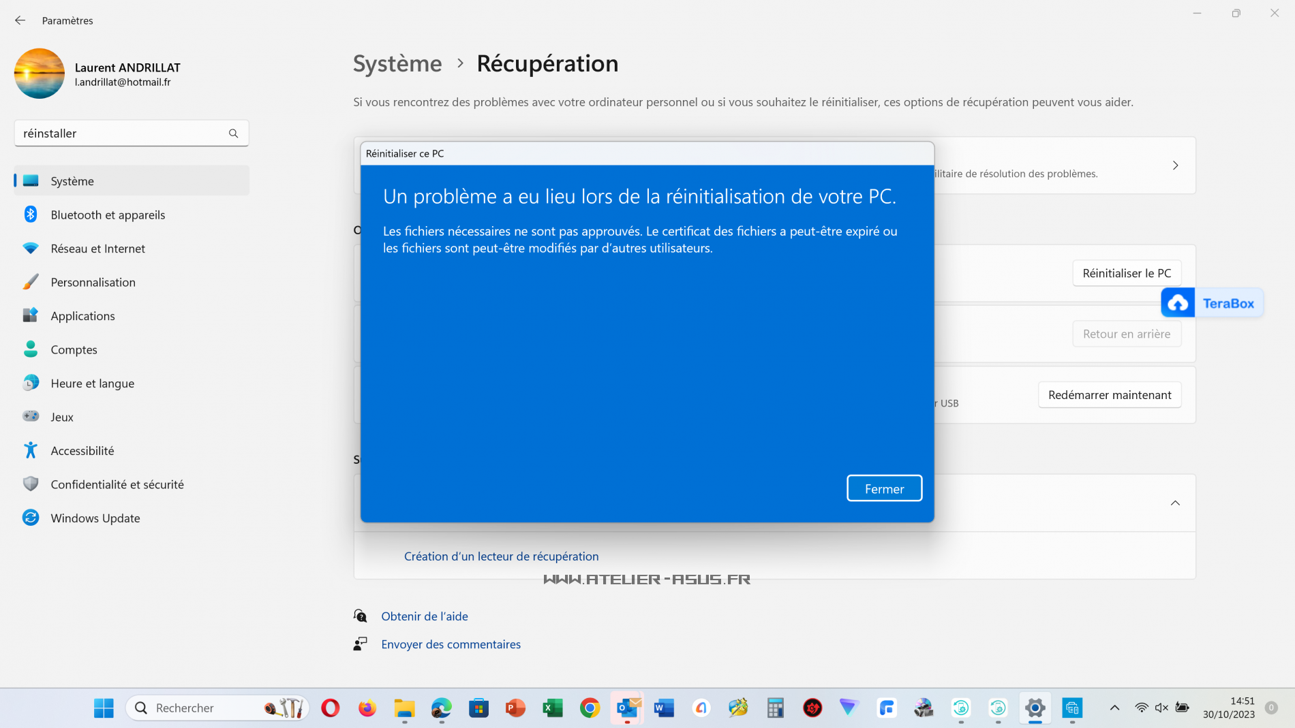Viewport: 1295px width, 728px height.
Task: Open Bluetooth et appareils settings
Action: click(x=108, y=215)
